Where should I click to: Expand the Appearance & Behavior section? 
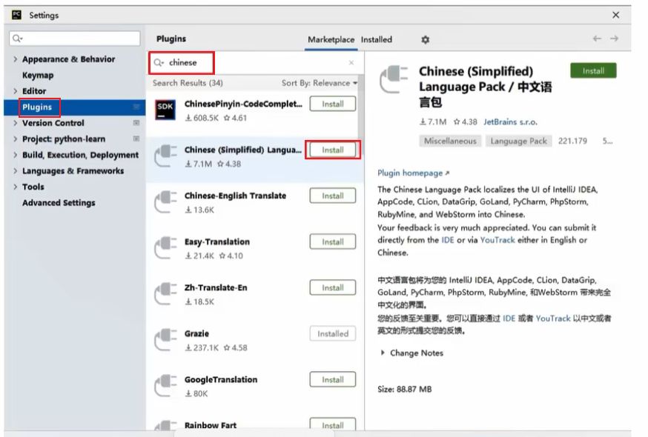point(16,59)
